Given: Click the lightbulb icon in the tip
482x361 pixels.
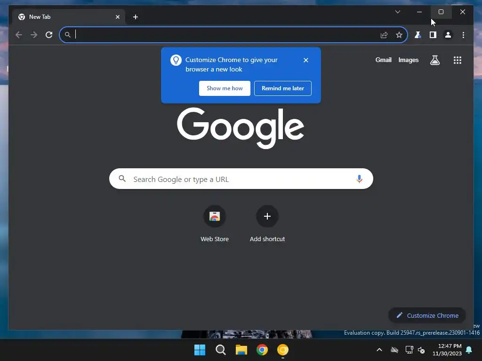Looking at the screenshot, I should pos(176,60).
